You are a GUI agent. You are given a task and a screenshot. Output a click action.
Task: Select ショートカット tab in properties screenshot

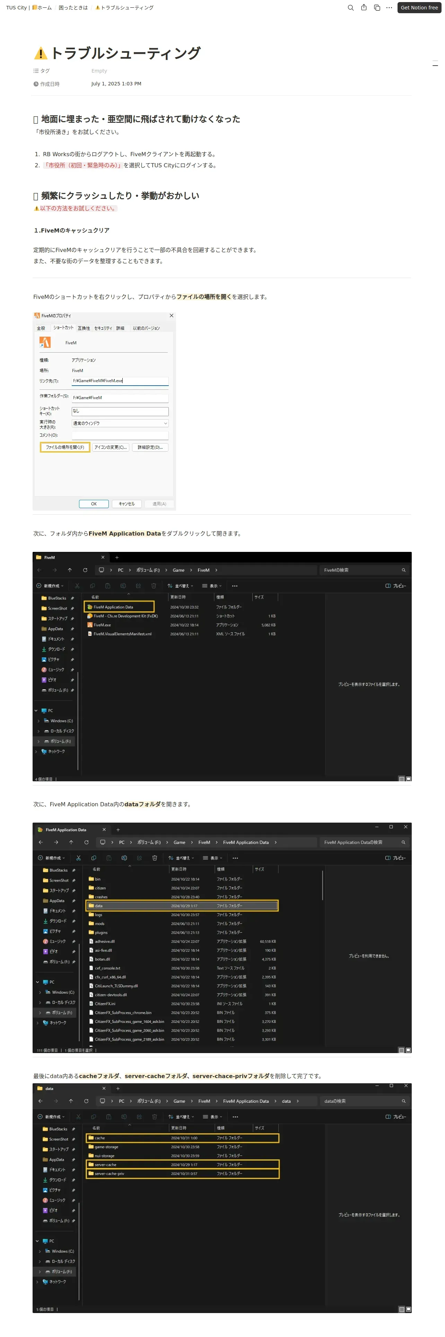pos(63,328)
